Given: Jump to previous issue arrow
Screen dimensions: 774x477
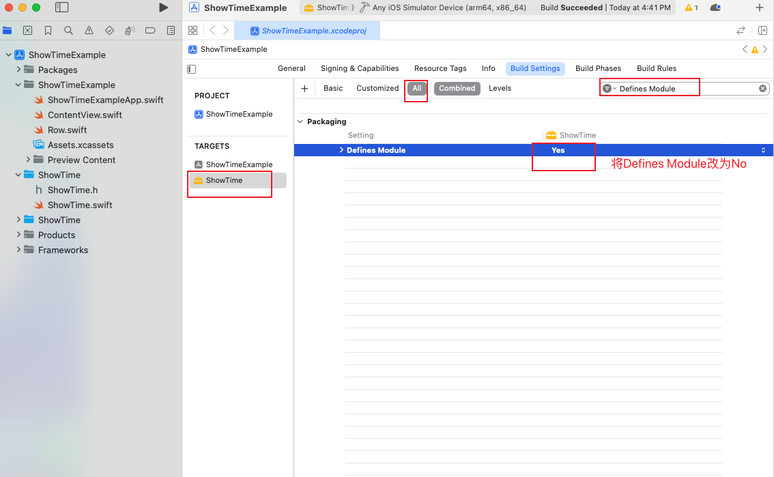Looking at the screenshot, I should [745, 49].
